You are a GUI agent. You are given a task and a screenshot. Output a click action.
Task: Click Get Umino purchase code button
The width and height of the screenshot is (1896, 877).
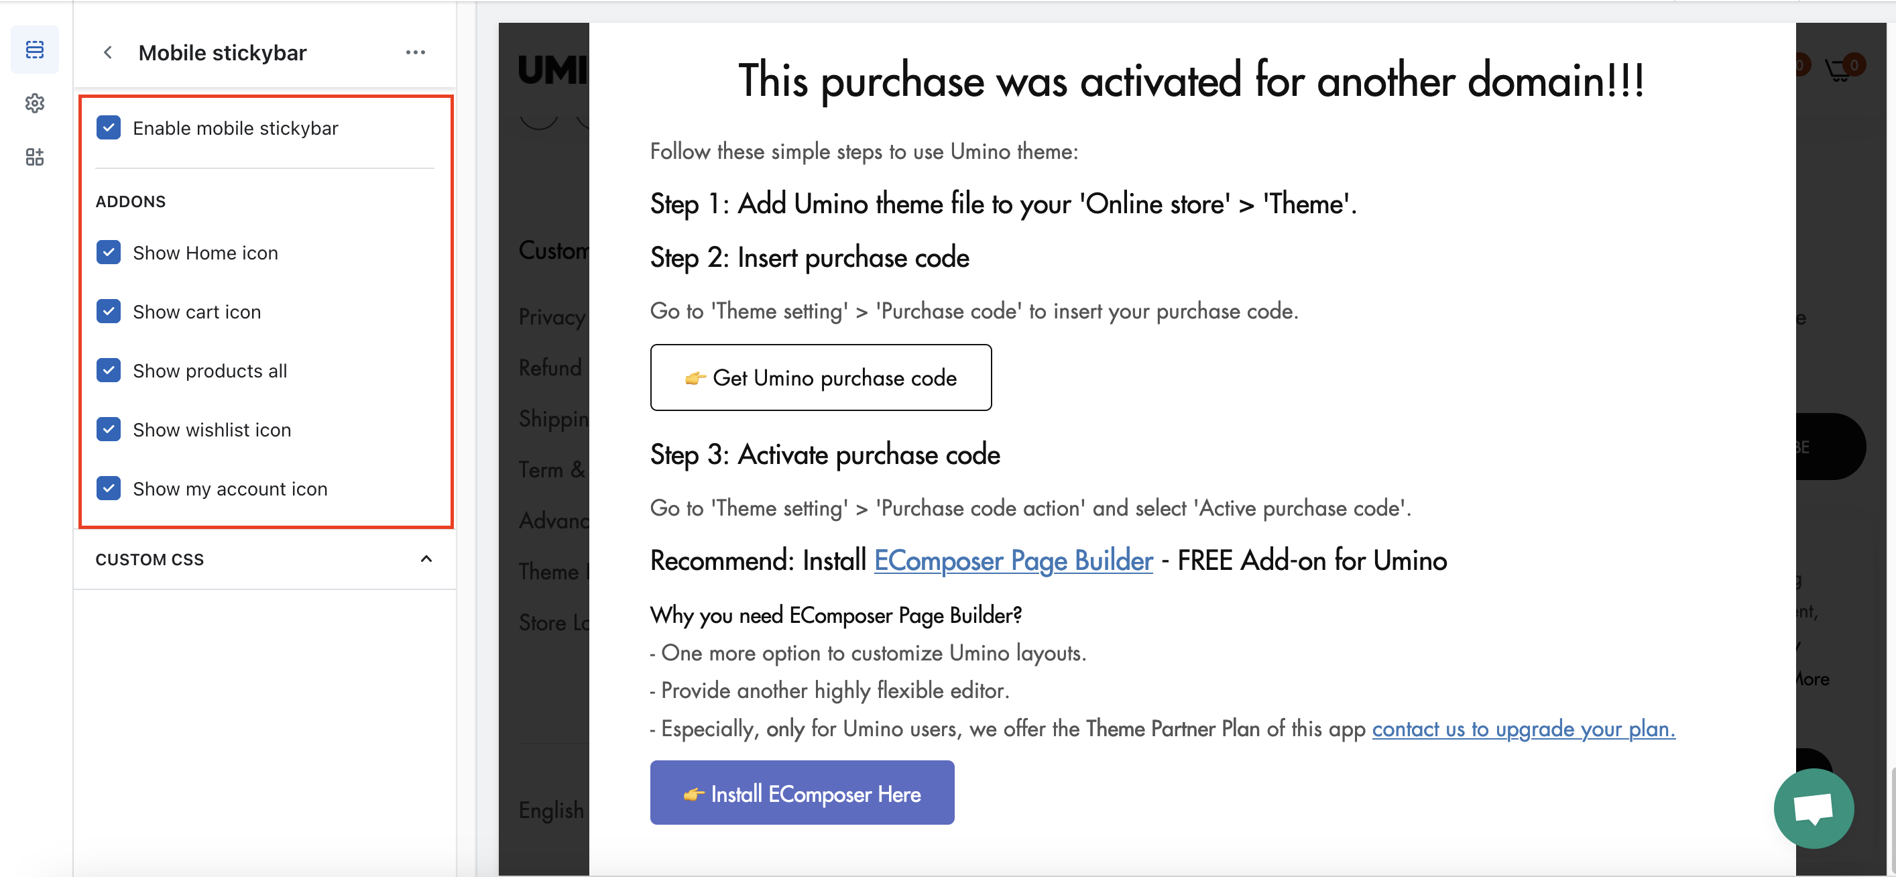pos(820,377)
